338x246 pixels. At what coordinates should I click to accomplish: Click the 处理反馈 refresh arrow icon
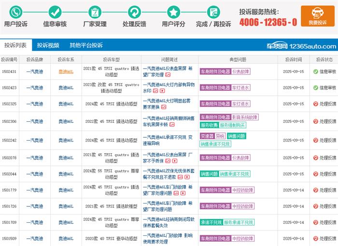click(x=134, y=12)
